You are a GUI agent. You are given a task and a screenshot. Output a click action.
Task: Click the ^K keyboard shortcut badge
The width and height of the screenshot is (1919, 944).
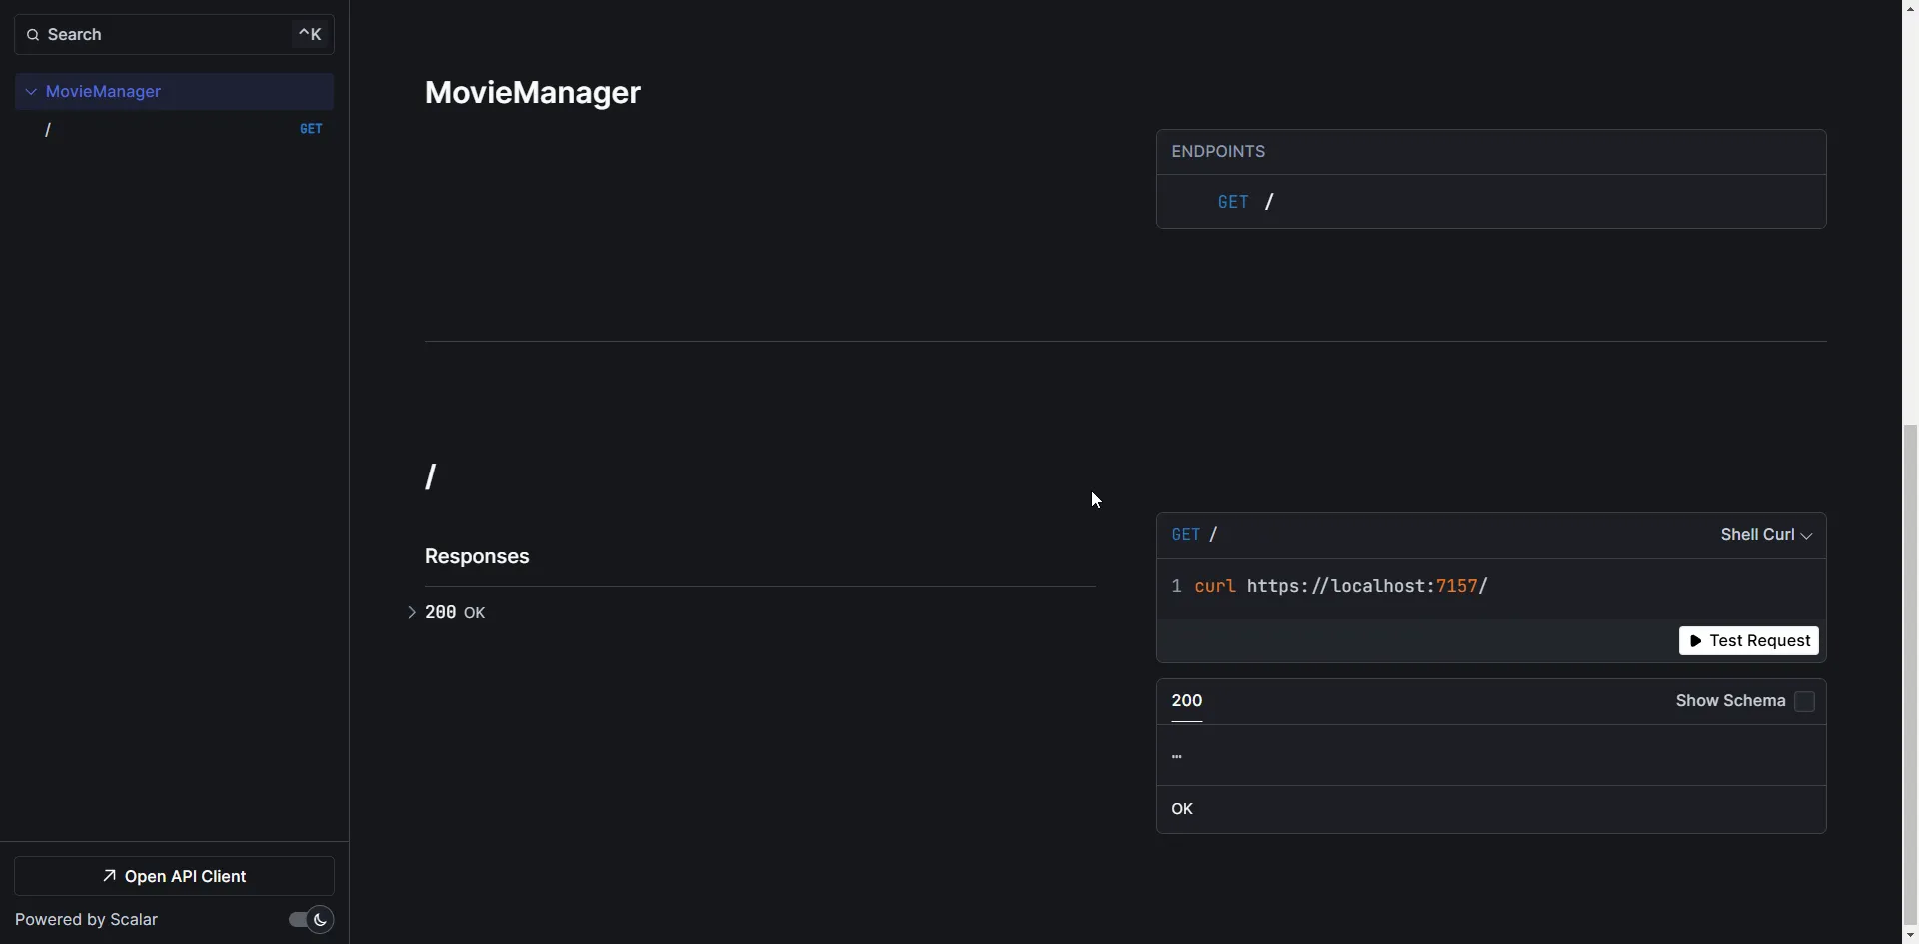pyautogui.click(x=308, y=33)
